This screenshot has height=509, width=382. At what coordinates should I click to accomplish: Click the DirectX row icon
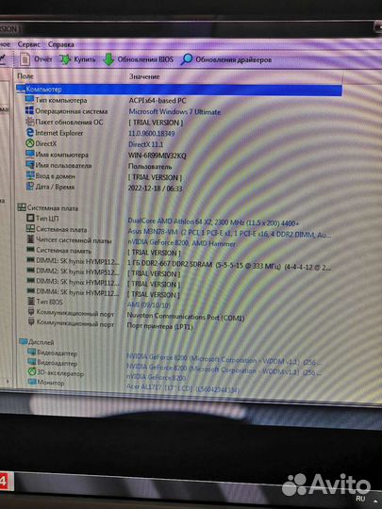tap(30, 143)
